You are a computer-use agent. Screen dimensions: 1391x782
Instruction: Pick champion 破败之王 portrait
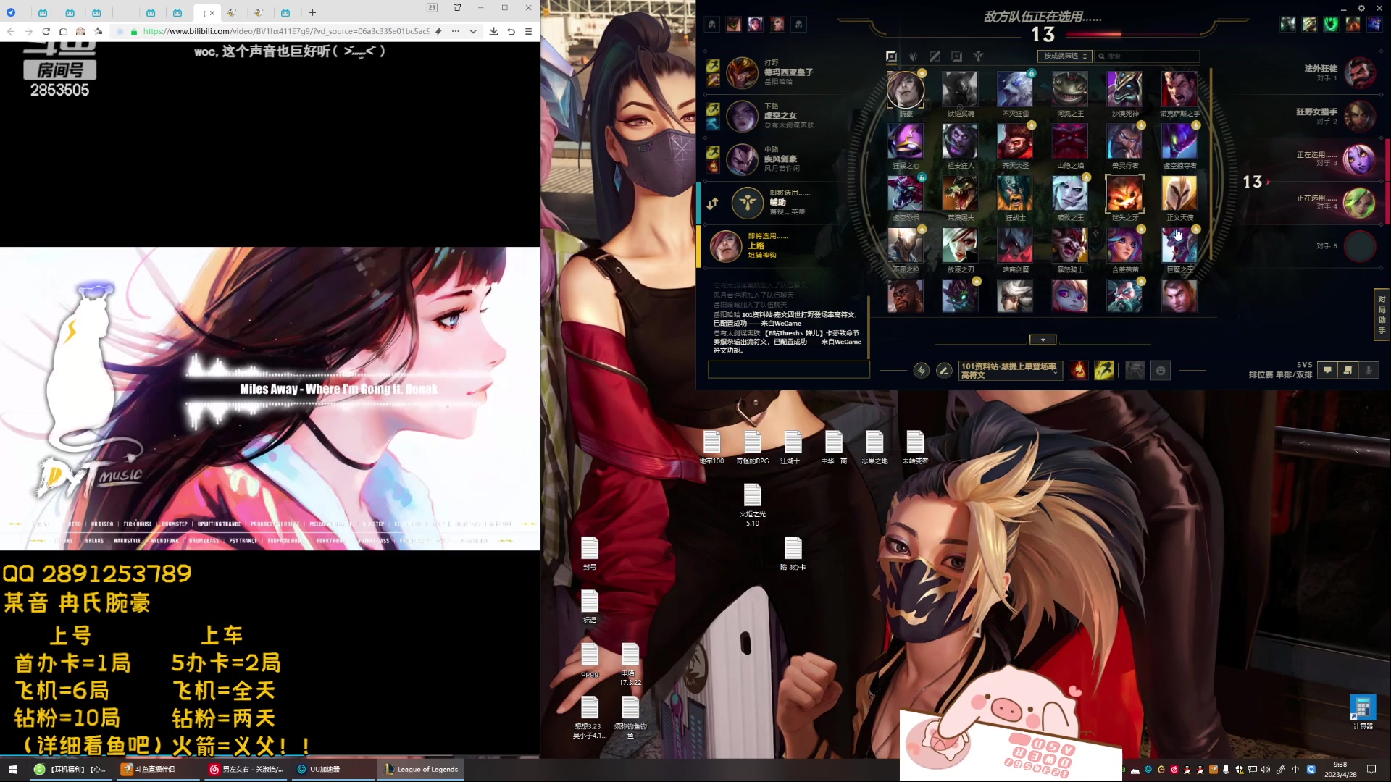[x=1070, y=193]
